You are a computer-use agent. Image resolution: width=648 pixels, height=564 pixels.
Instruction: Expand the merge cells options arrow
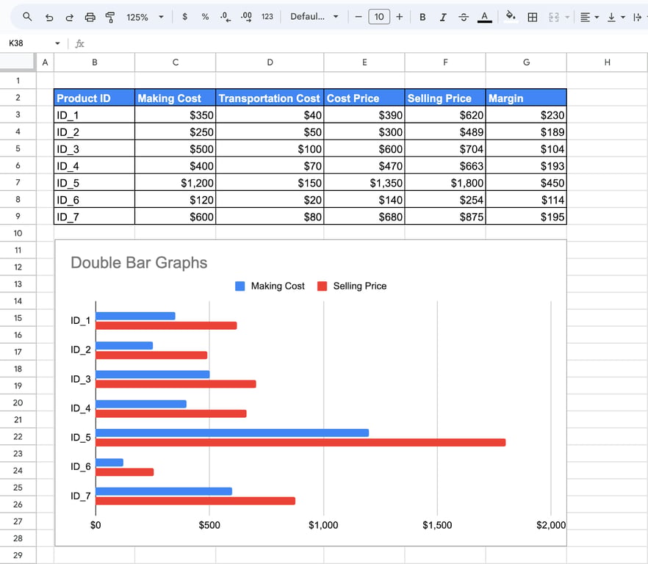(x=567, y=17)
